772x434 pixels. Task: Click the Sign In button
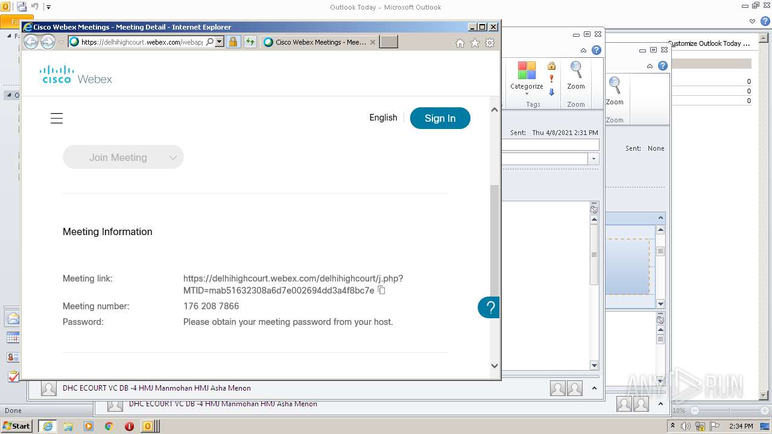[x=440, y=118]
